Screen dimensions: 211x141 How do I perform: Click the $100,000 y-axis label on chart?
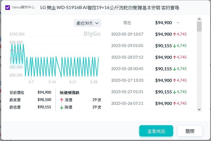point(17,34)
